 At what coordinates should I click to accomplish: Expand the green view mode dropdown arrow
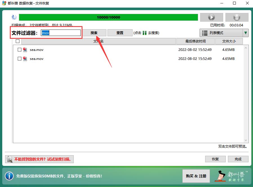(x=246, y=33)
